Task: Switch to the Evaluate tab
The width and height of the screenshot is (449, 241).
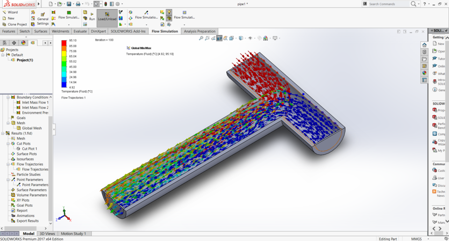Action: click(x=80, y=31)
